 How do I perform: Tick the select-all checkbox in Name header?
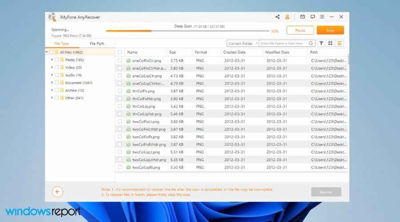pos(120,52)
